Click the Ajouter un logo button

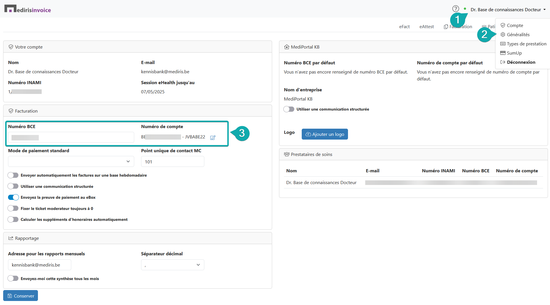[325, 134]
